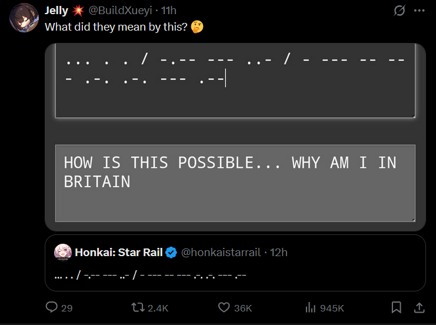This screenshot has width=436, height=325.
Task: Click the decoded 'HOW IS THIS POSSIBLE' text box
Action: [235, 183]
